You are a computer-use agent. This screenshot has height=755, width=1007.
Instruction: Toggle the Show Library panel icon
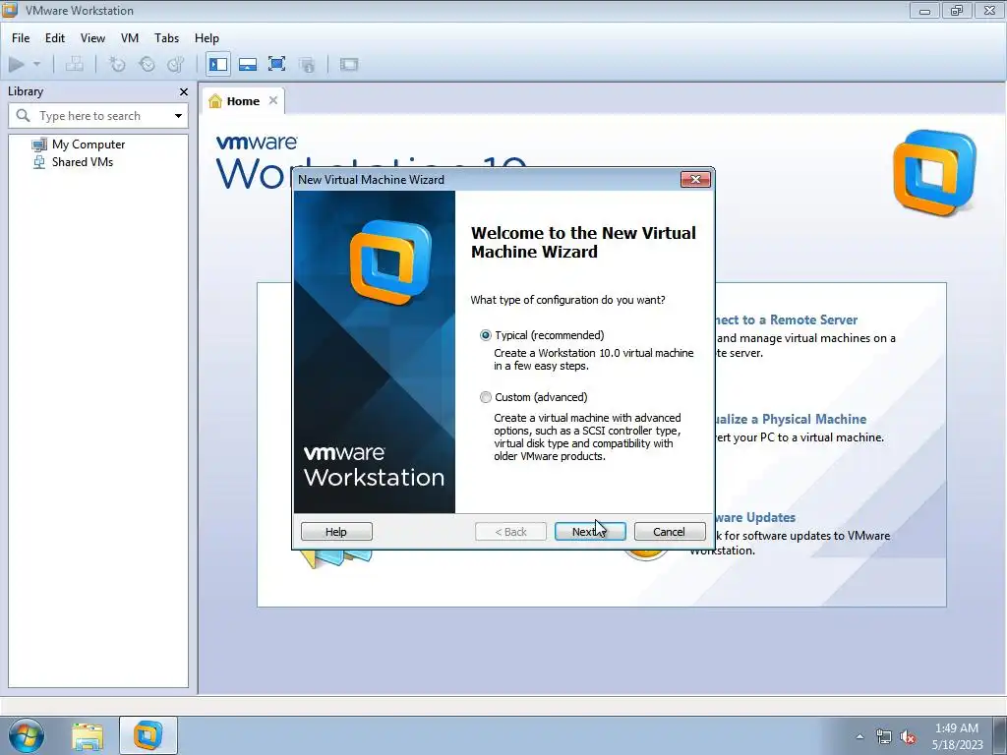[218, 64]
